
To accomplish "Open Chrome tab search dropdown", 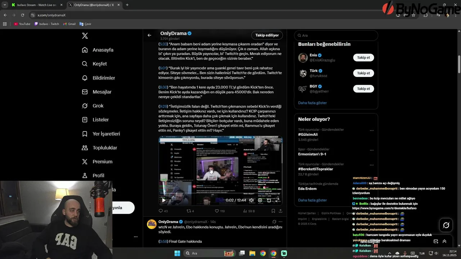I will [x=5, y=5].
